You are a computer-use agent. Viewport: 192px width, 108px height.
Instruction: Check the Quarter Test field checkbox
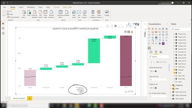(174, 55)
